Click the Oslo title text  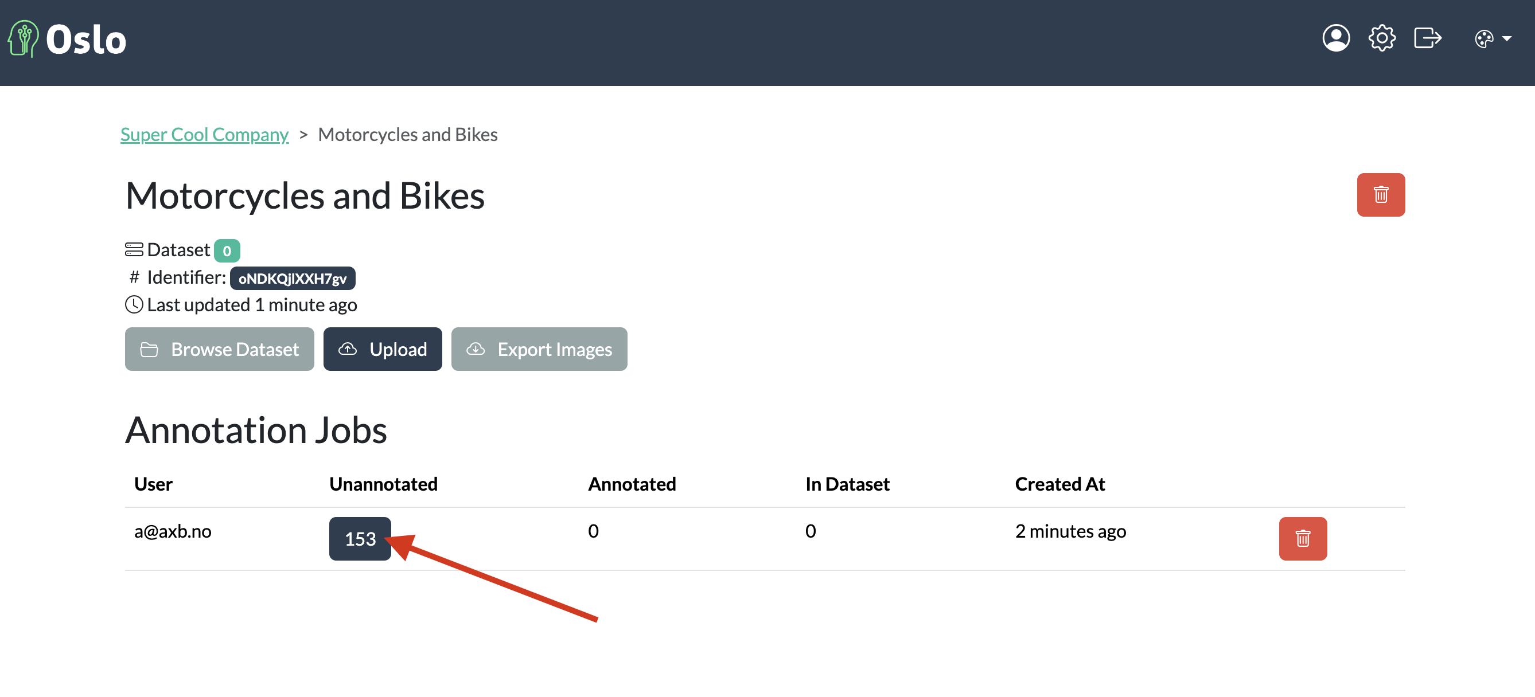(87, 40)
